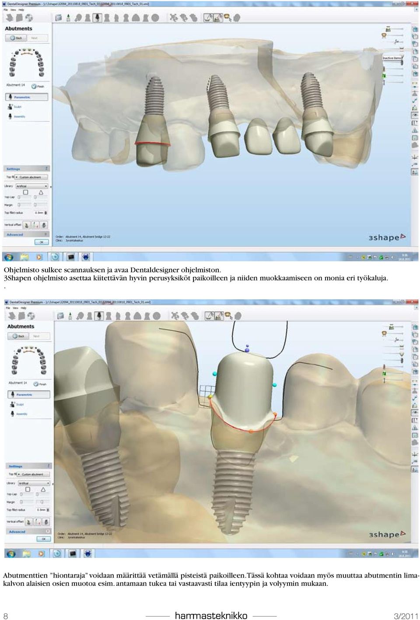Click the round final workflow step, upper toolbar
The image size is (420, 620).
tap(155, 18)
